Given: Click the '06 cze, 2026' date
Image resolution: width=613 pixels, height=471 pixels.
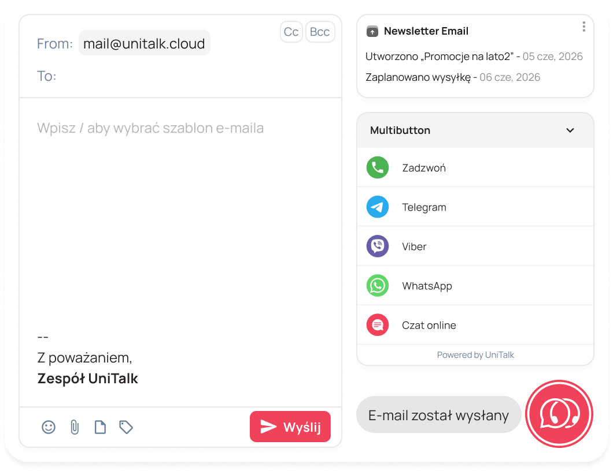Looking at the screenshot, I should pyautogui.click(x=510, y=77).
